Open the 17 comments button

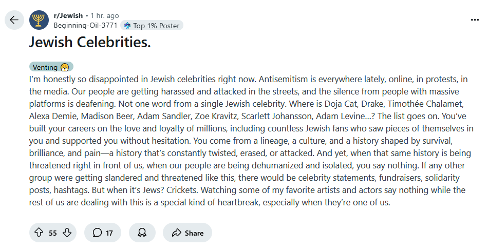(103, 233)
